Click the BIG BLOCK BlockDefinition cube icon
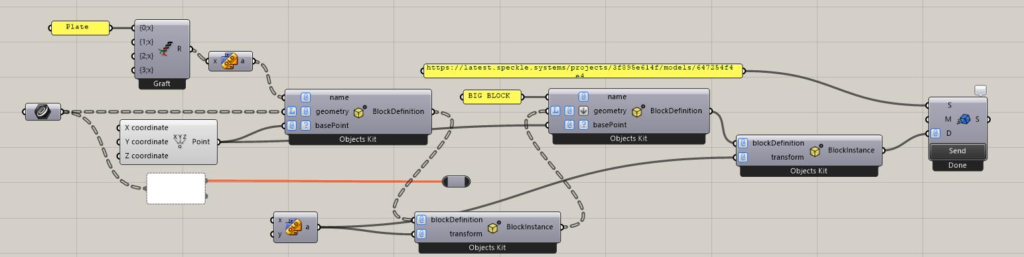This screenshot has width=1024, height=257. (x=638, y=111)
